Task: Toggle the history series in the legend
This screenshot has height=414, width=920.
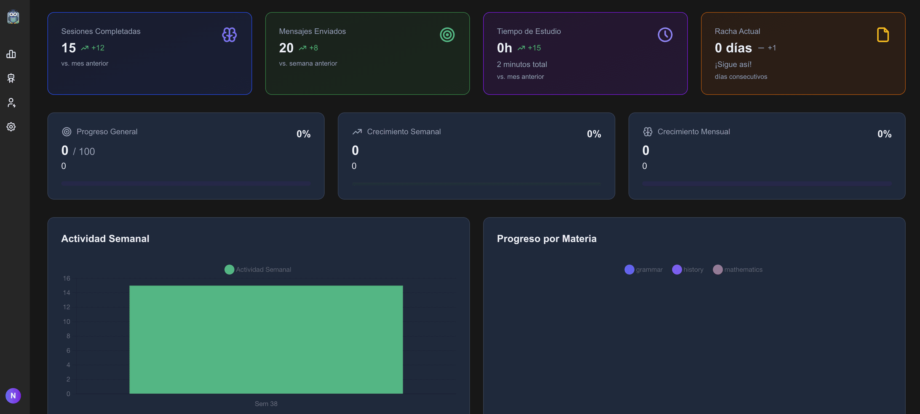Action: [x=688, y=270]
